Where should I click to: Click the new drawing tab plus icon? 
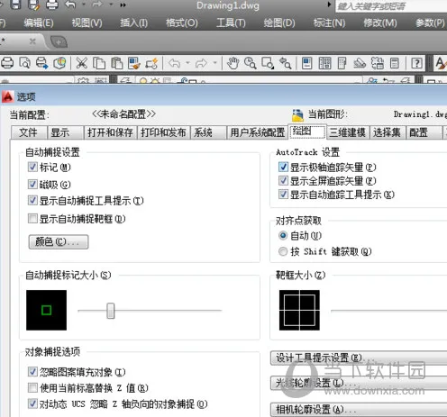59,41
